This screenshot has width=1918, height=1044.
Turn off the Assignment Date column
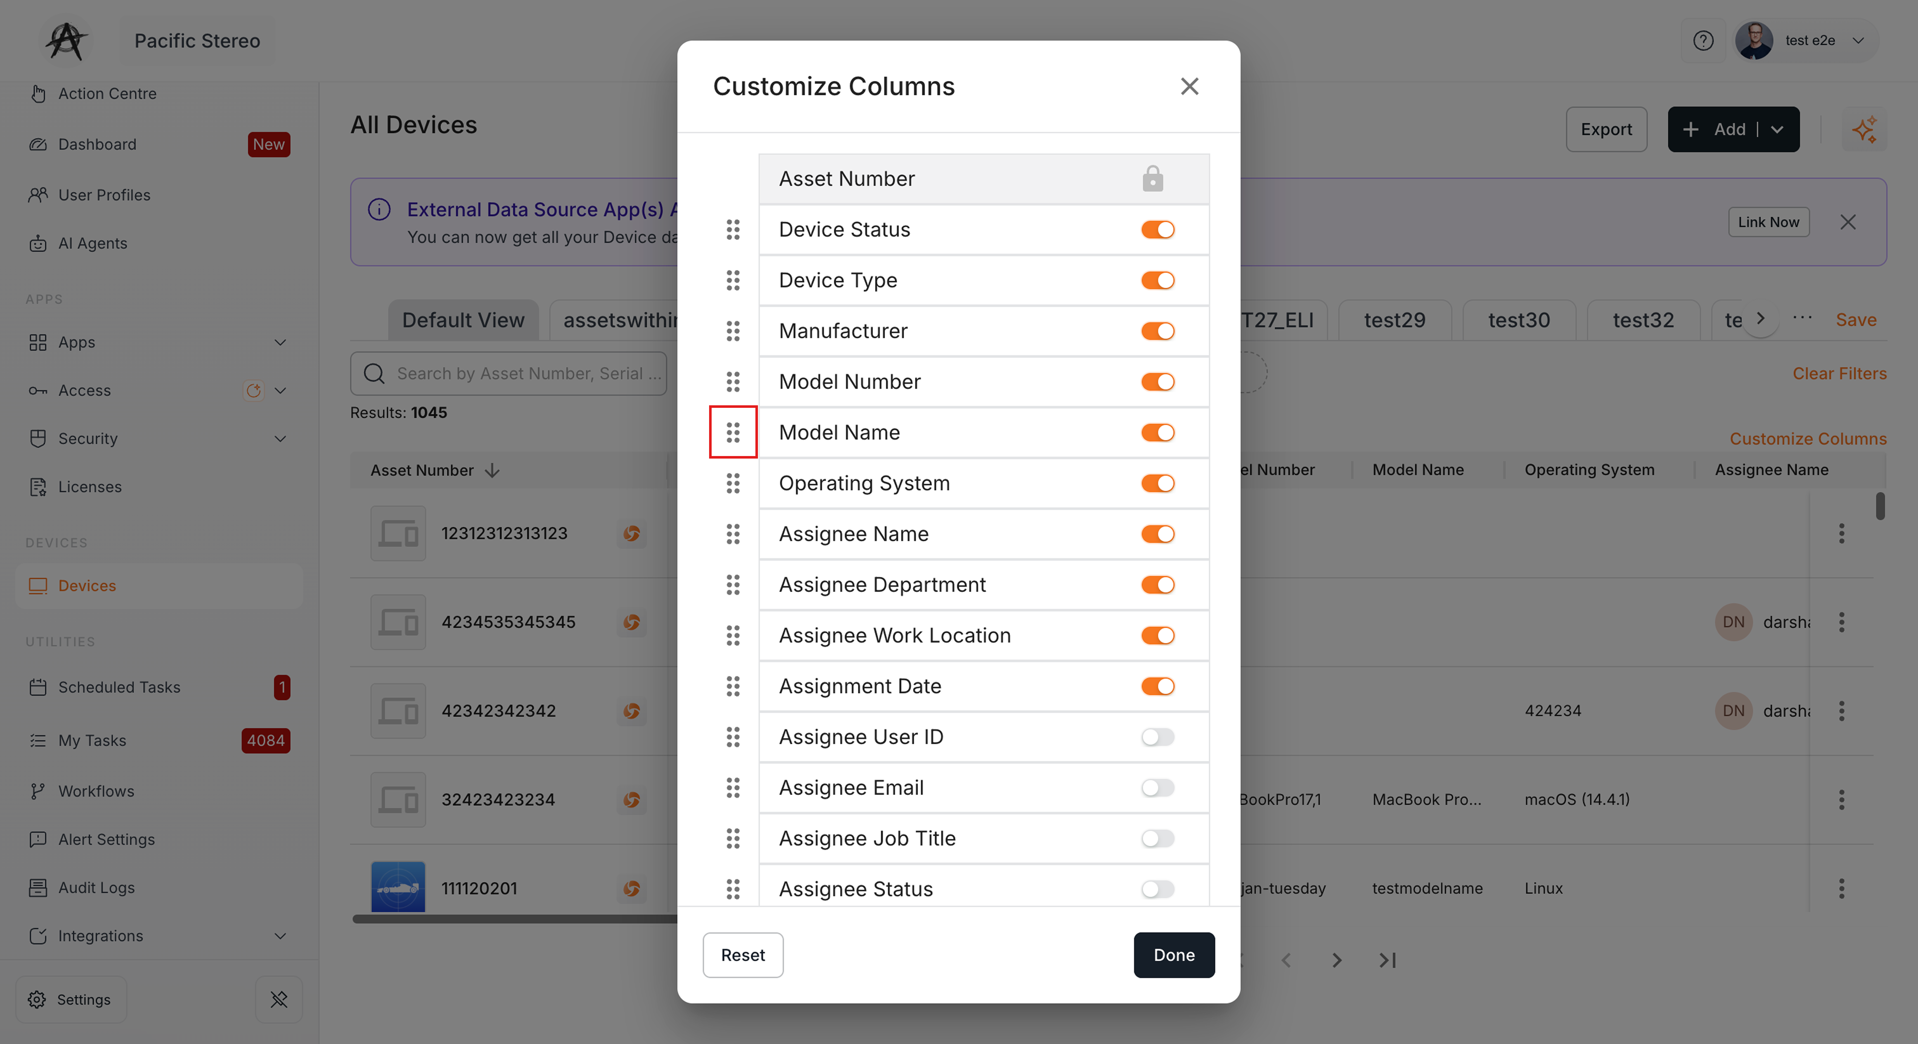point(1157,686)
